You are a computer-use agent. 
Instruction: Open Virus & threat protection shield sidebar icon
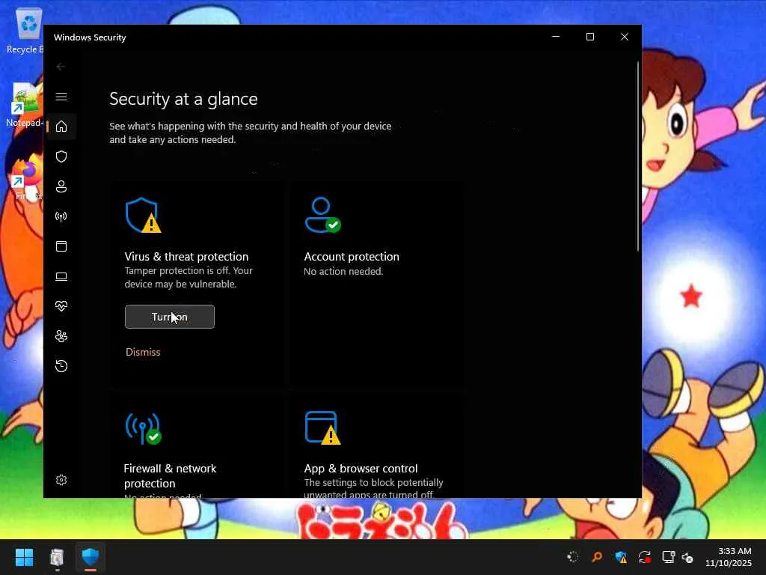point(61,156)
